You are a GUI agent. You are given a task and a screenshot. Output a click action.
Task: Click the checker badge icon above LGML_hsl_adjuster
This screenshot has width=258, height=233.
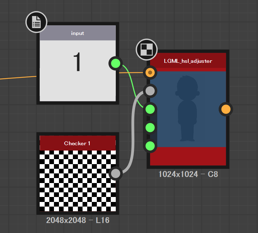pos(147,50)
